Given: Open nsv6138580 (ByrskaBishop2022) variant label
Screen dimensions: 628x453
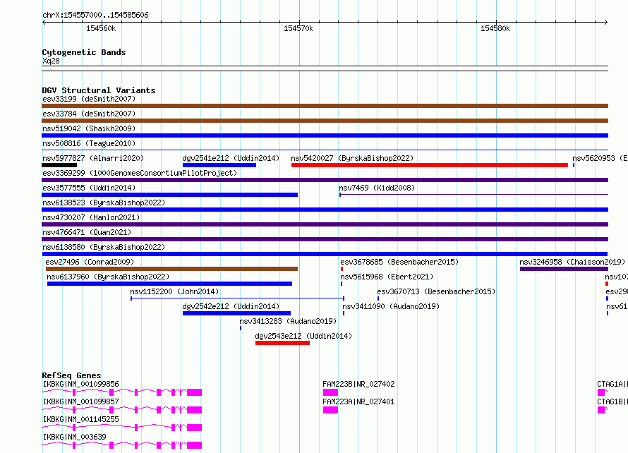Looking at the screenshot, I should 104,247.
